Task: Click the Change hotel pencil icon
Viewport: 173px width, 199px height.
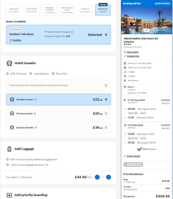Action: (125, 56)
